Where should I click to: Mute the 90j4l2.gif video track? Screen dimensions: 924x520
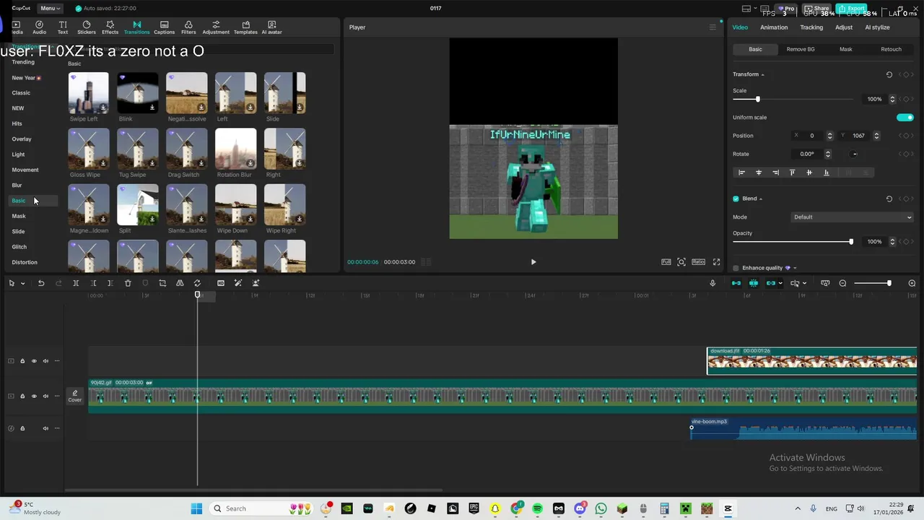(x=45, y=396)
